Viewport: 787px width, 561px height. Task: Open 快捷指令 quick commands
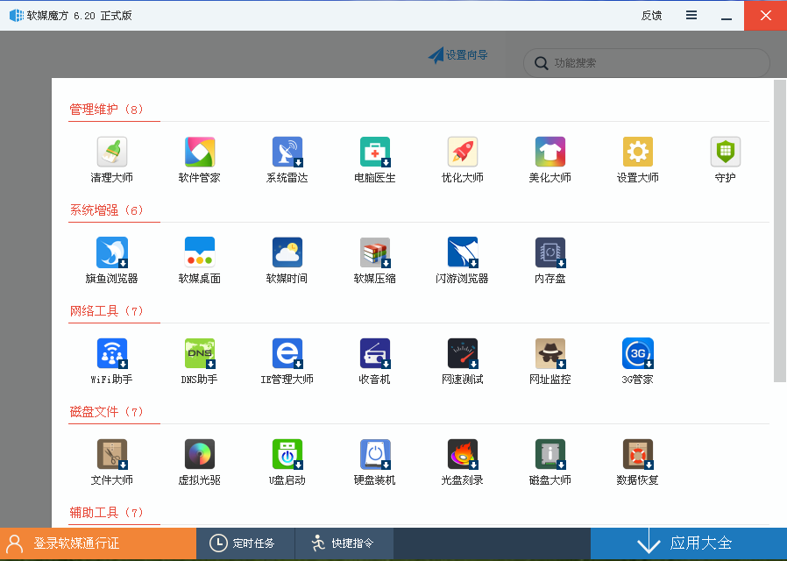344,543
